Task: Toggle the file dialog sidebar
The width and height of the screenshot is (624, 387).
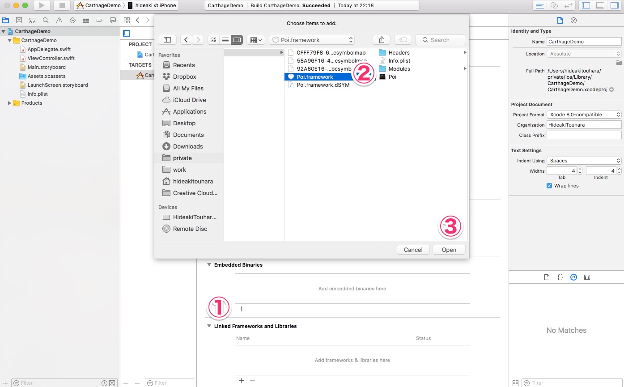Action: click(x=167, y=40)
